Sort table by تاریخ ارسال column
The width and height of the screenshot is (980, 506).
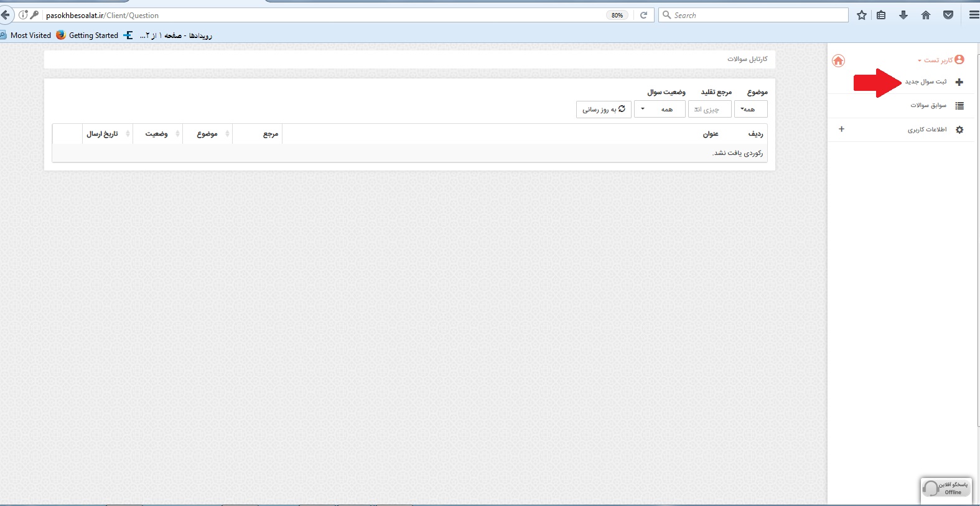pos(107,134)
